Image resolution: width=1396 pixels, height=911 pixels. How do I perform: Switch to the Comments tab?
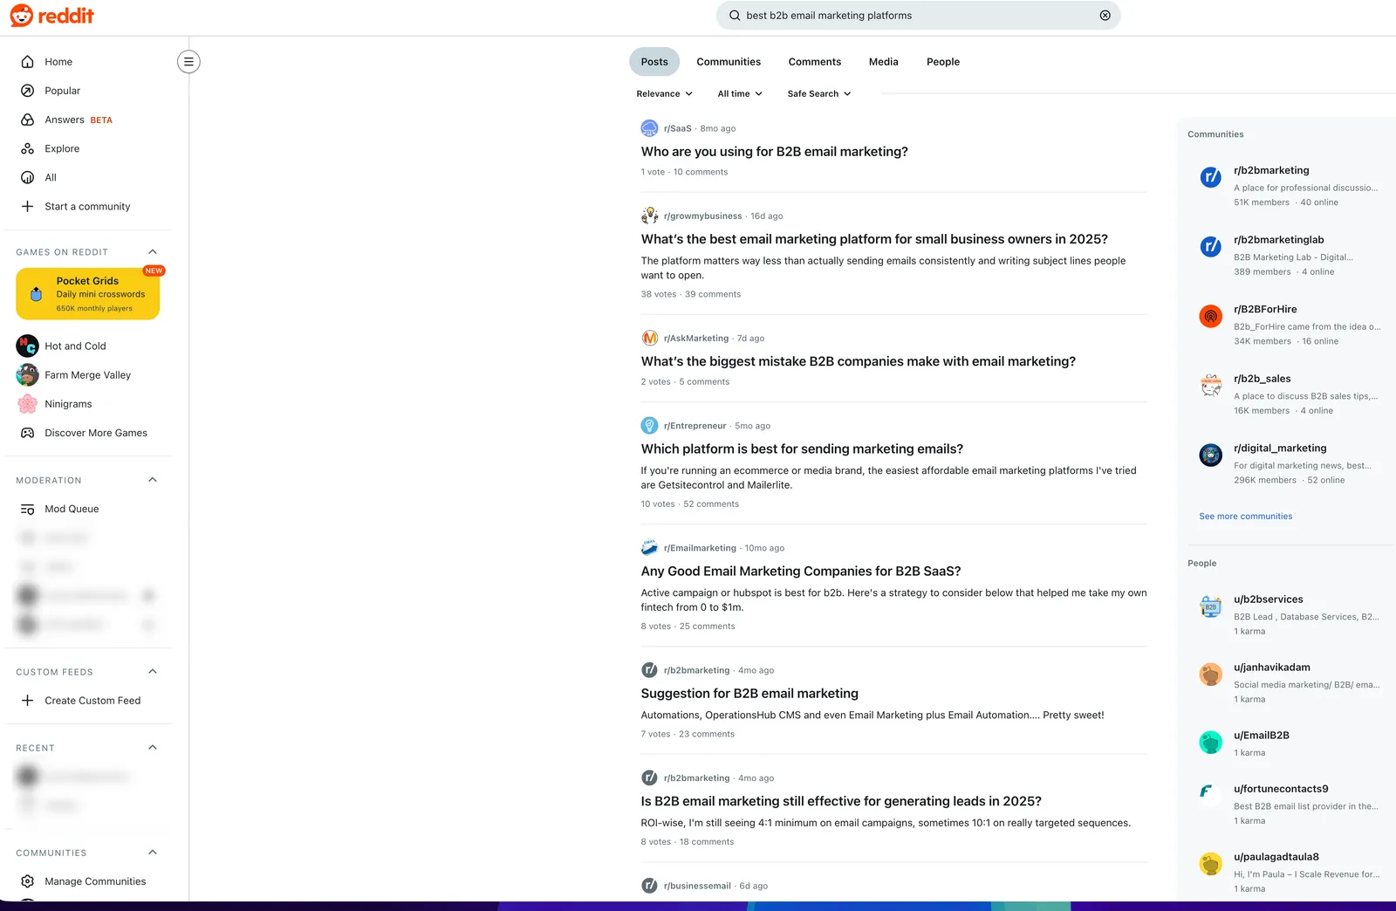click(x=815, y=62)
